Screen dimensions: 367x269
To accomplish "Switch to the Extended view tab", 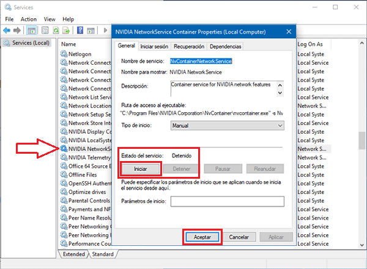I will (x=74, y=254).
